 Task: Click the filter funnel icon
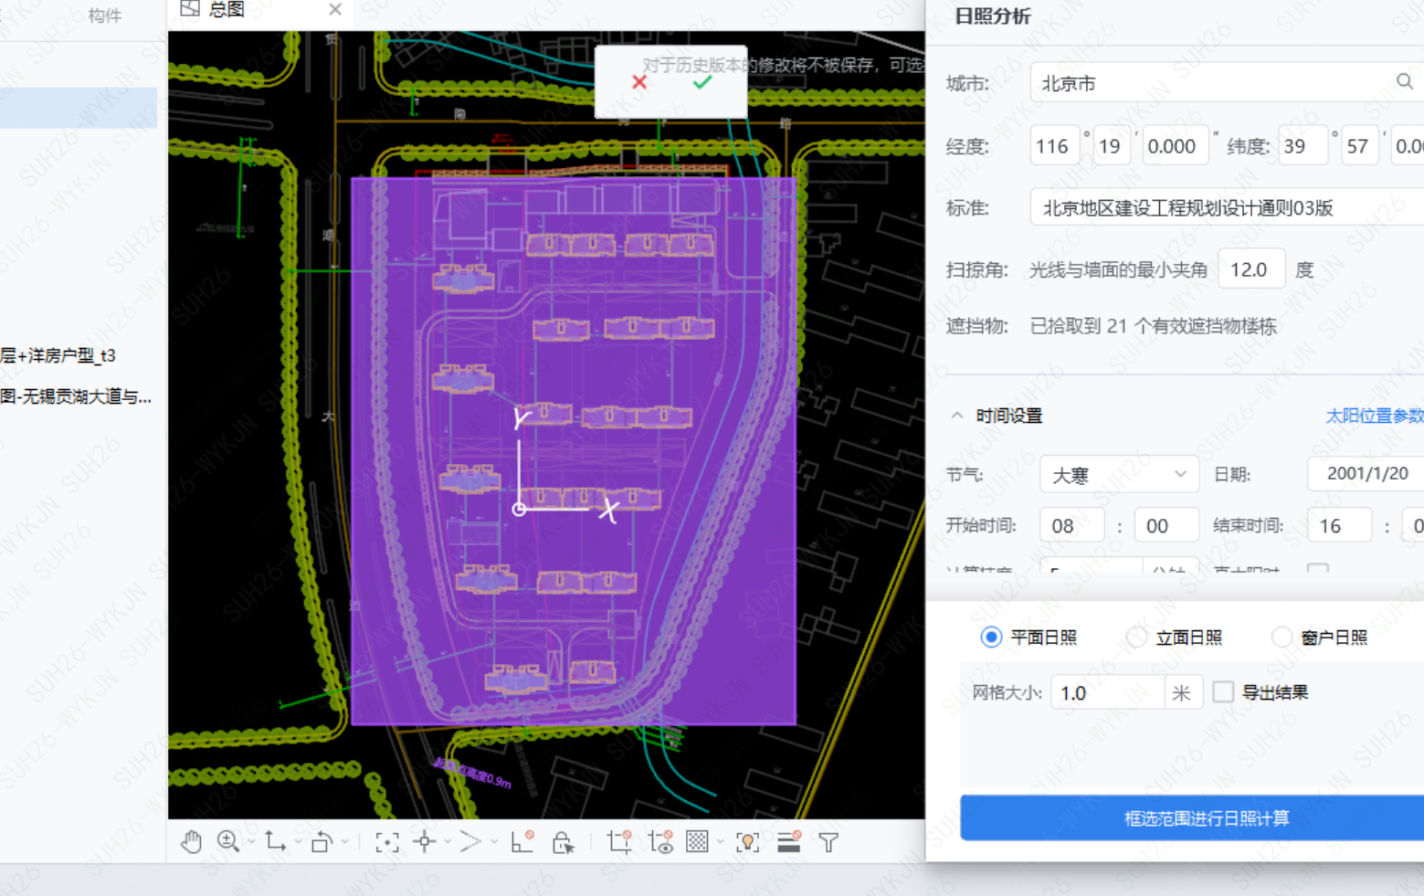coord(828,842)
